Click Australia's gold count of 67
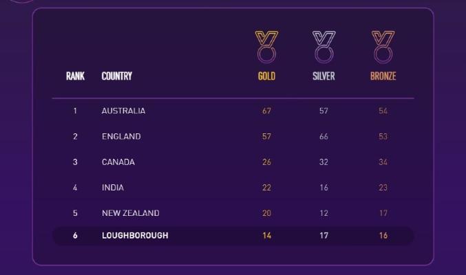 point(266,111)
